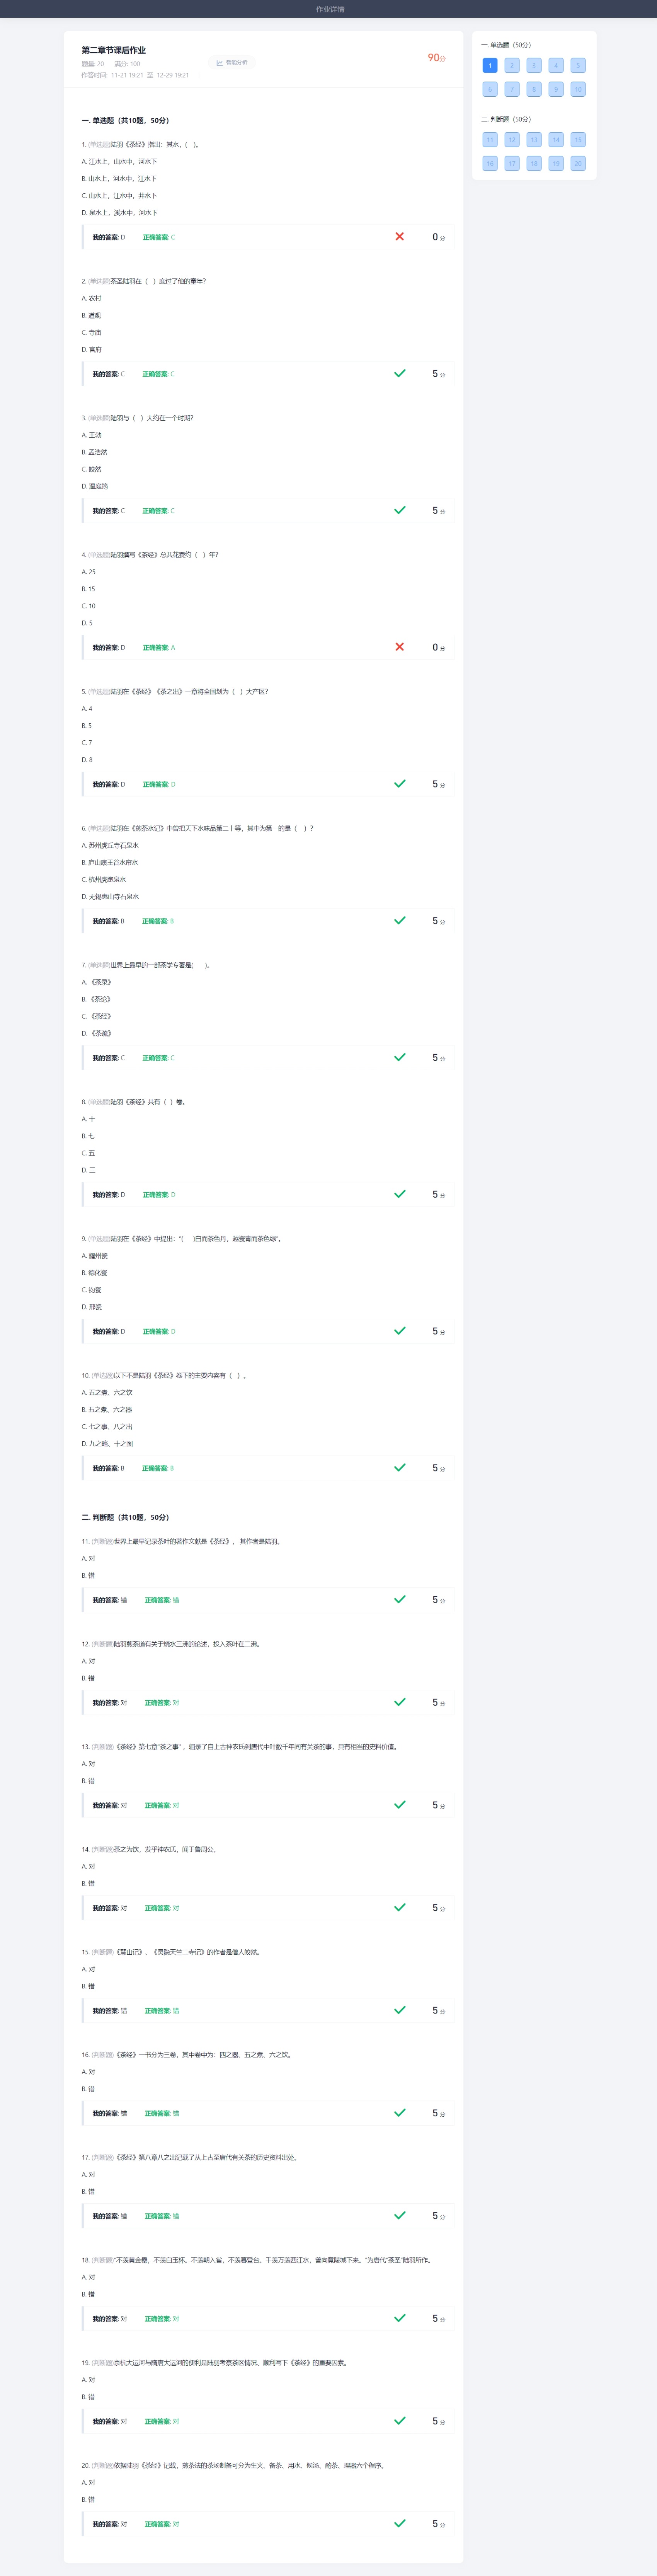This screenshot has width=657, height=2576.
Task: Click 单选题 section heading in navigator
Action: pos(506,45)
